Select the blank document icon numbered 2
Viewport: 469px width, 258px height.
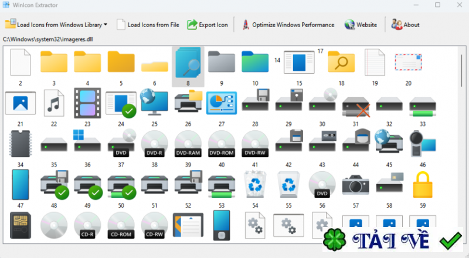(21, 62)
